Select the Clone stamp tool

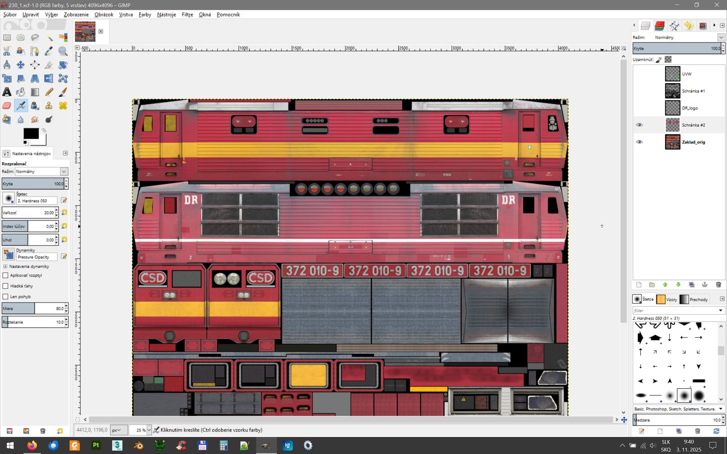[49, 106]
